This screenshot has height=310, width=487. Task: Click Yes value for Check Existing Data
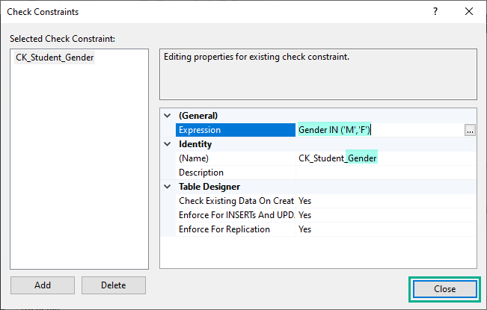click(386, 201)
